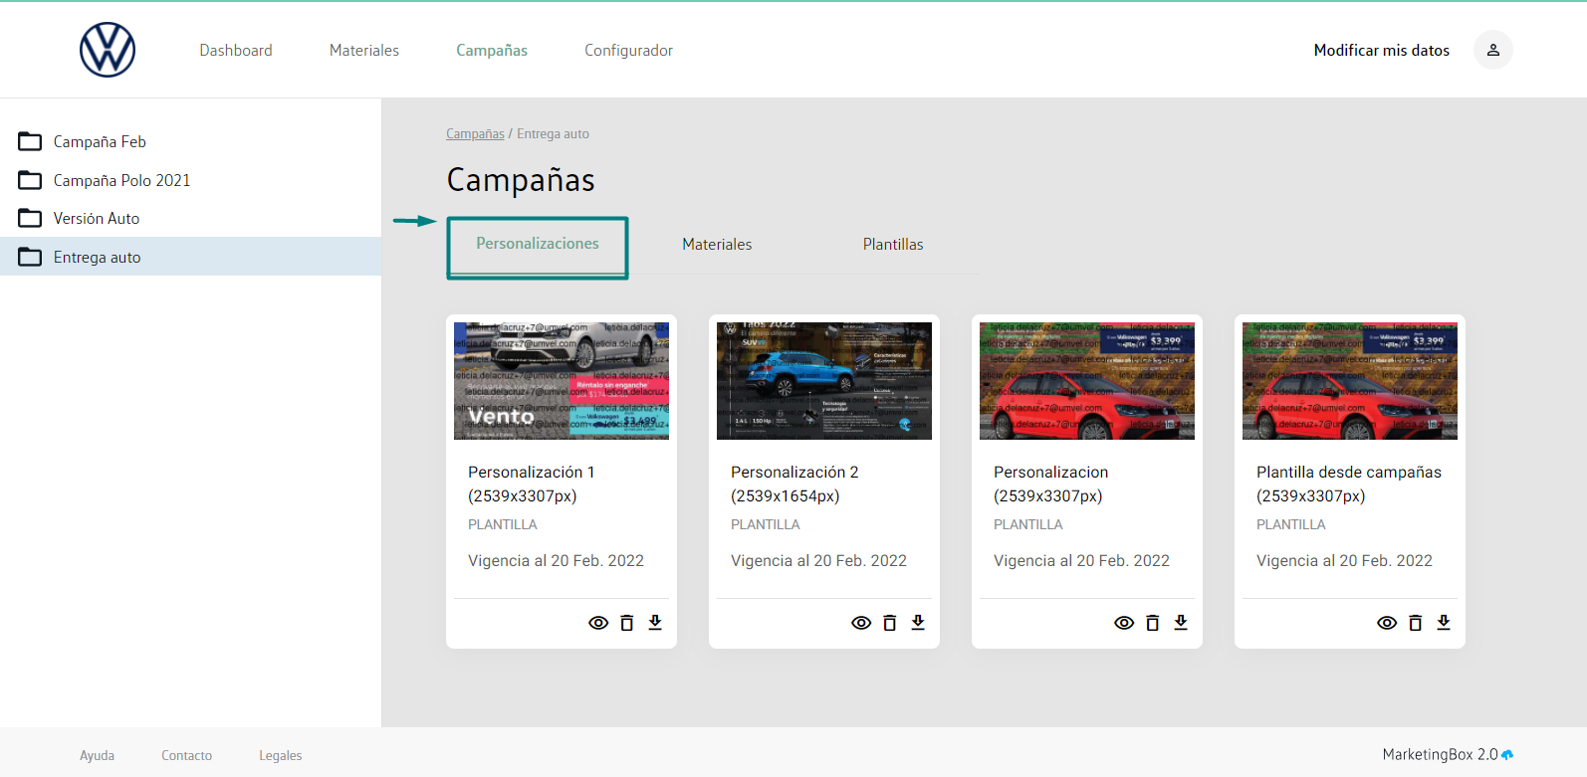Click the Versión Auto folder icon

[x=30, y=218]
